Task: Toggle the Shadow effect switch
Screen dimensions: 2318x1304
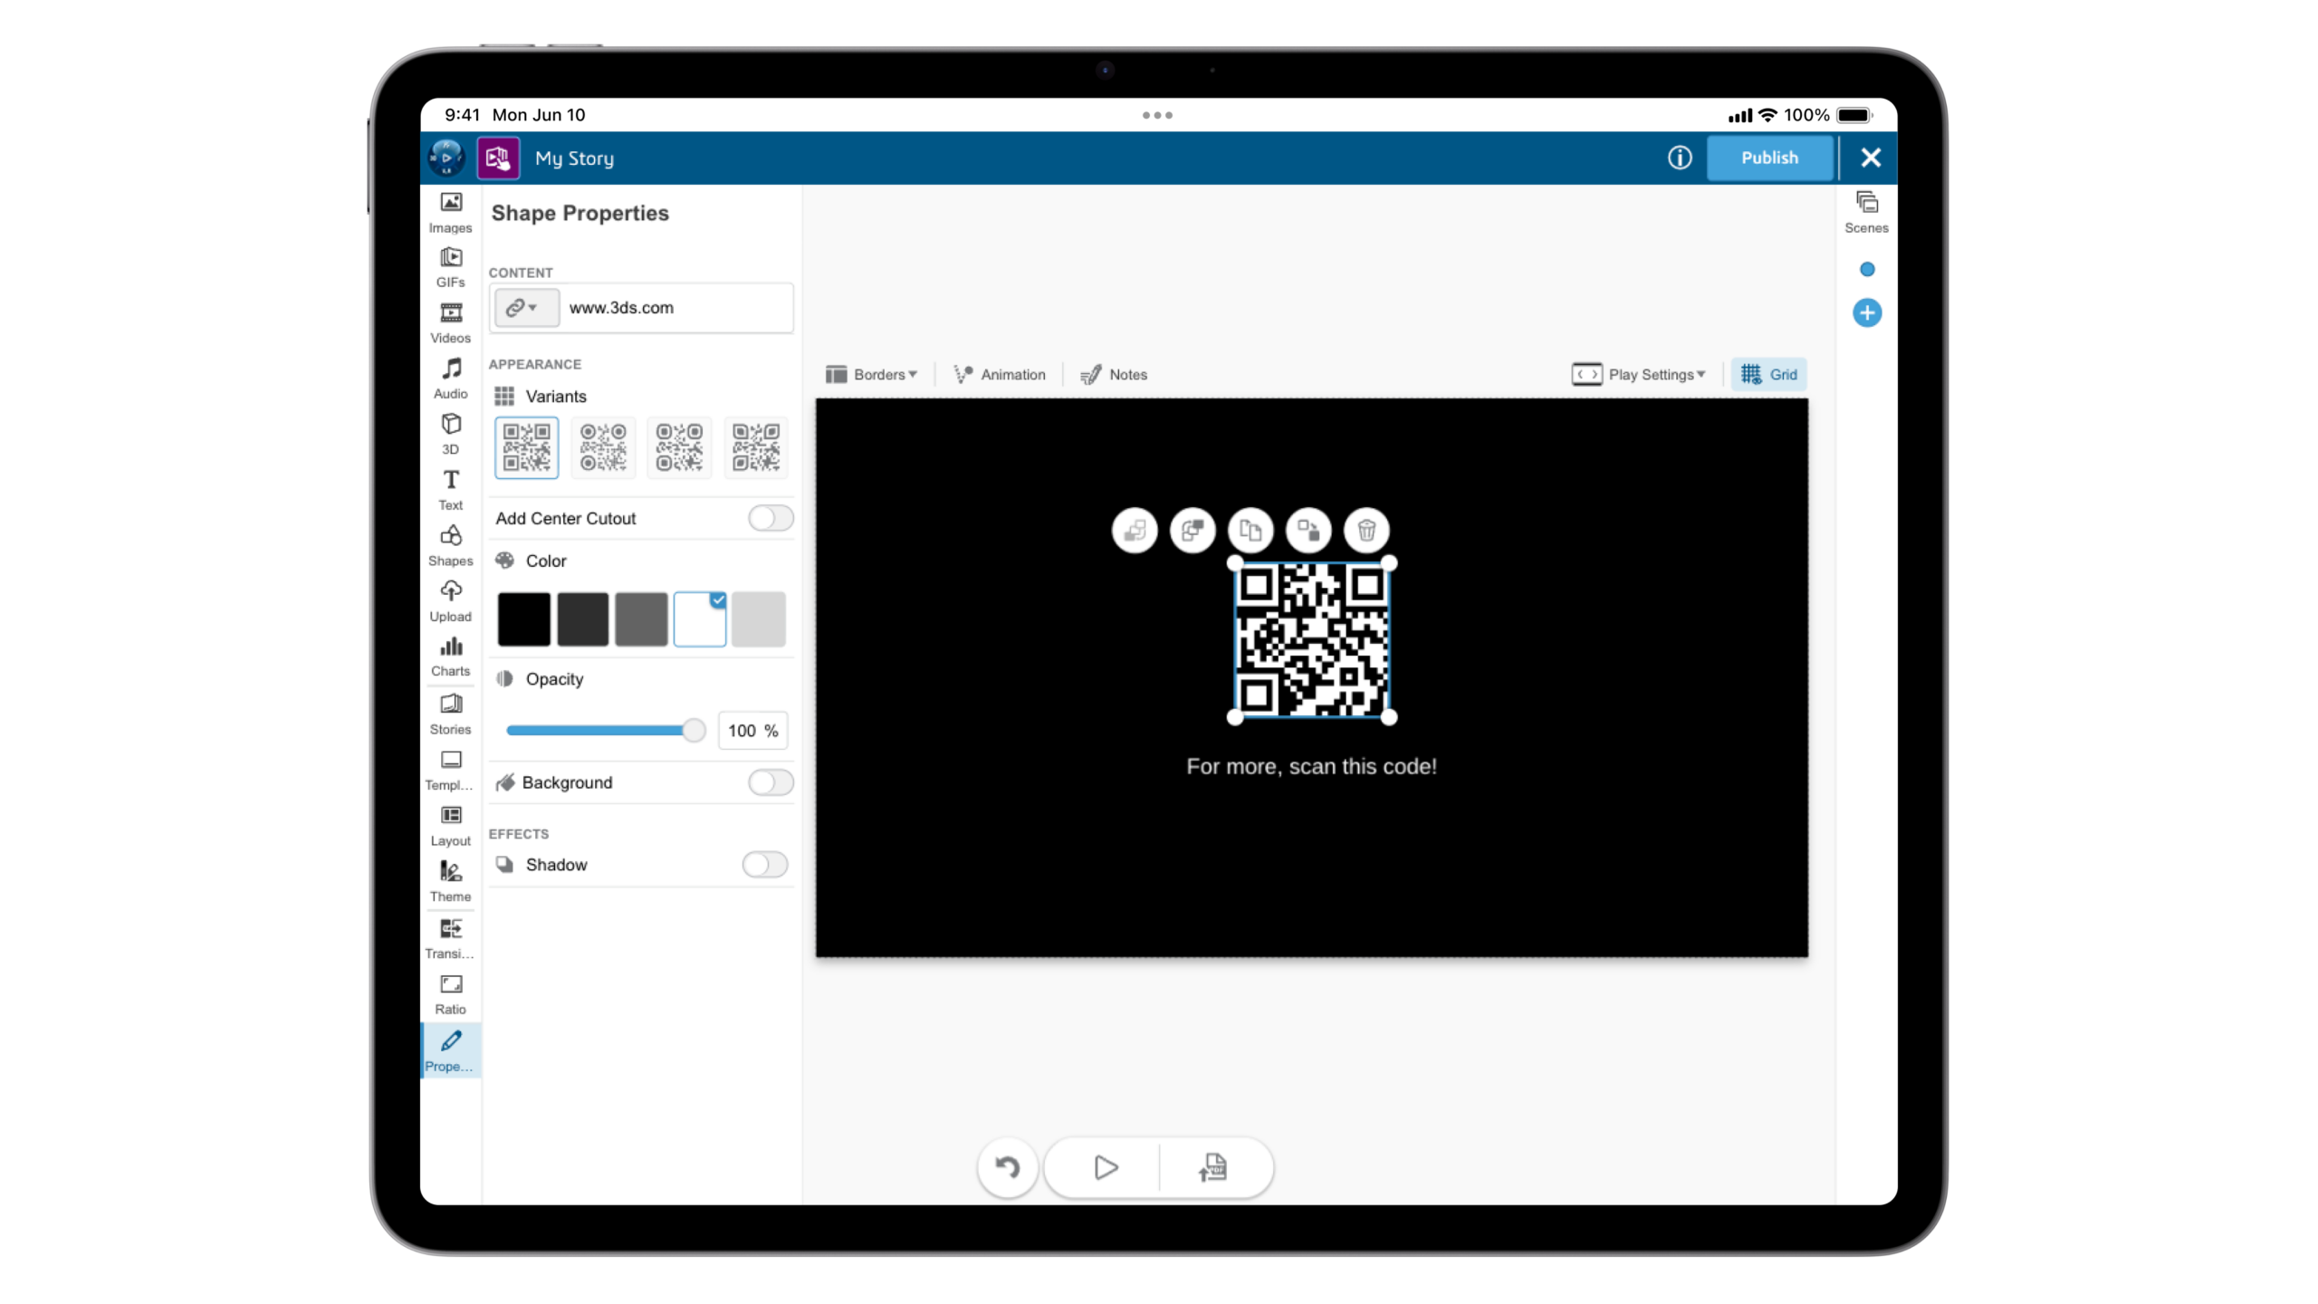Action: coord(765,865)
